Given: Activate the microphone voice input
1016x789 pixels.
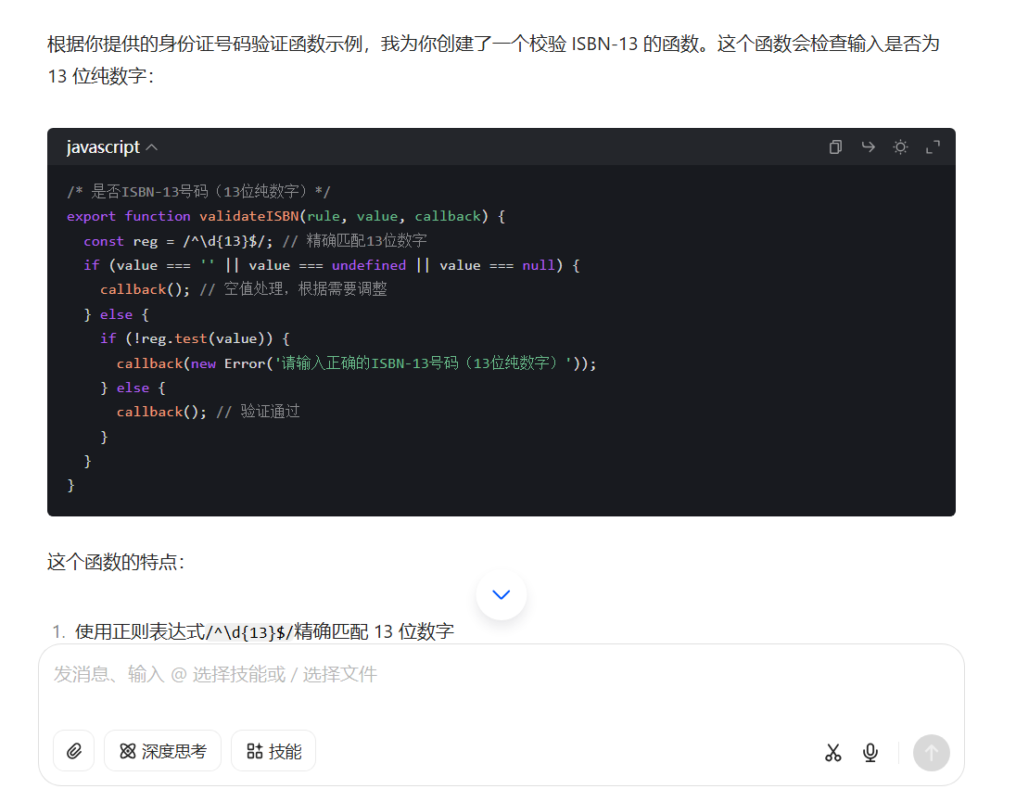Looking at the screenshot, I should tap(870, 752).
